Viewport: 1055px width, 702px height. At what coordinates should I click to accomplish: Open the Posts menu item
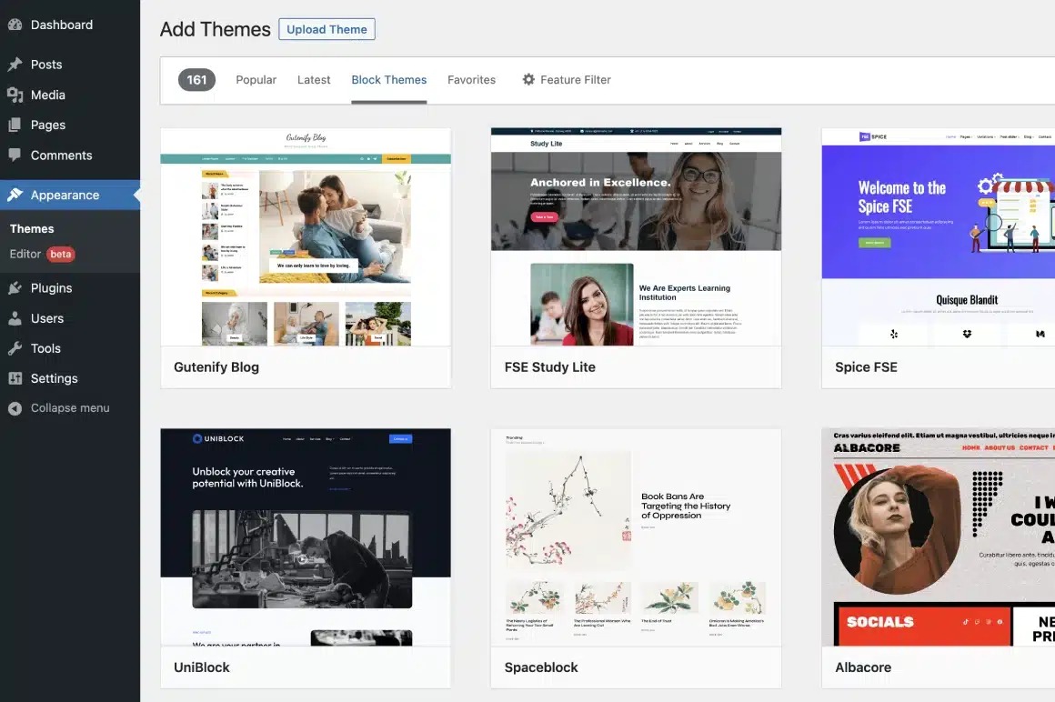click(70, 65)
